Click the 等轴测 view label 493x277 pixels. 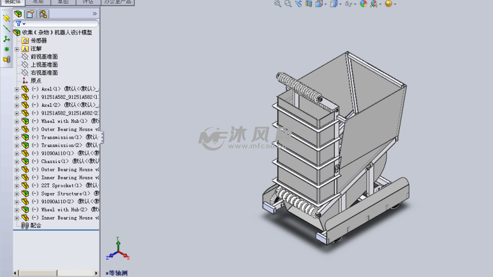pos(117,273)
